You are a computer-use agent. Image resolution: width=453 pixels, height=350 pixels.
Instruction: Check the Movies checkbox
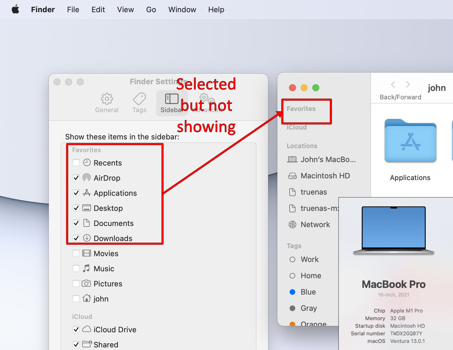pos(76,253)
